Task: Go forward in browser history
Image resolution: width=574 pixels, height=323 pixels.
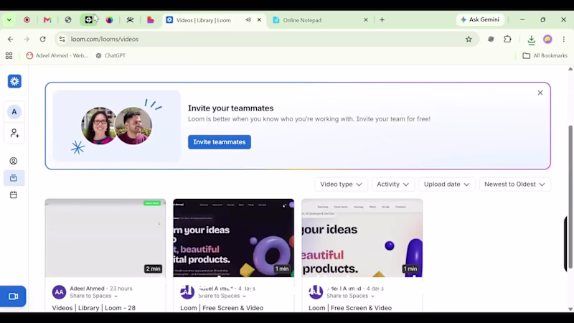Action: (x=27, y=39)
